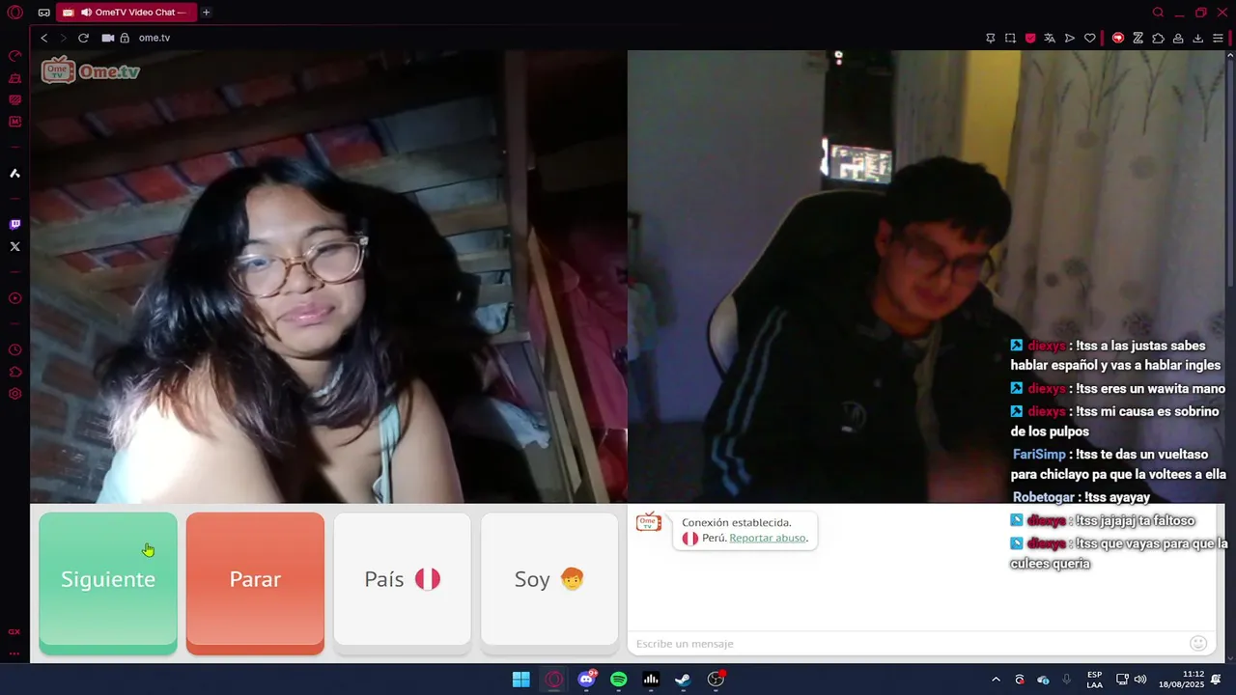Open the player icon in sidebar
Screen dimensions: 1236x695
click(x=14, y=298)
